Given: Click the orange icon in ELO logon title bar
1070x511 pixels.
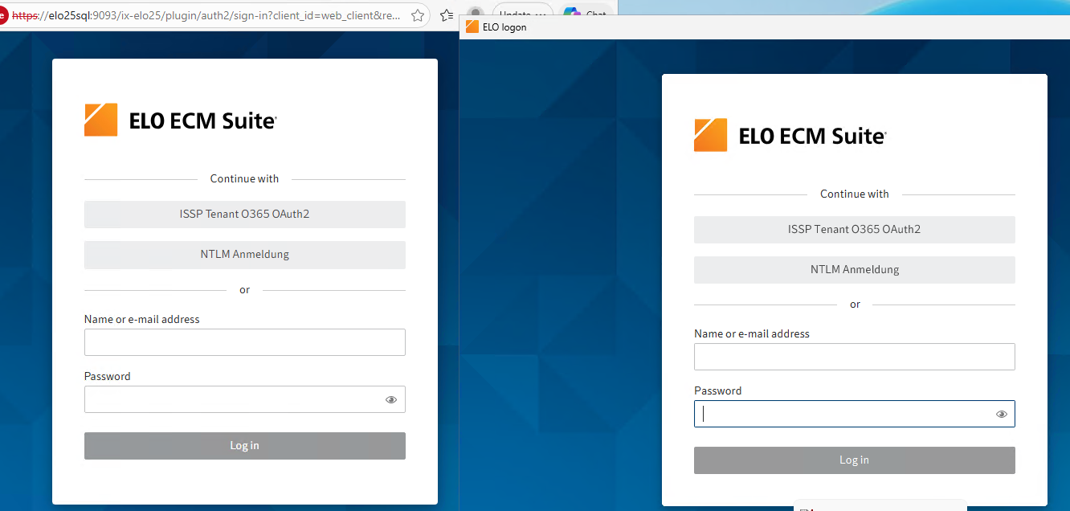Looking at the screenshot, I should tap(472, 27).
